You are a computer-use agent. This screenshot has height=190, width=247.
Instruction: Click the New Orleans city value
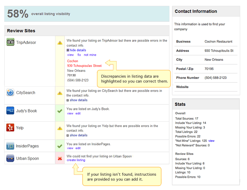(214, 60)
